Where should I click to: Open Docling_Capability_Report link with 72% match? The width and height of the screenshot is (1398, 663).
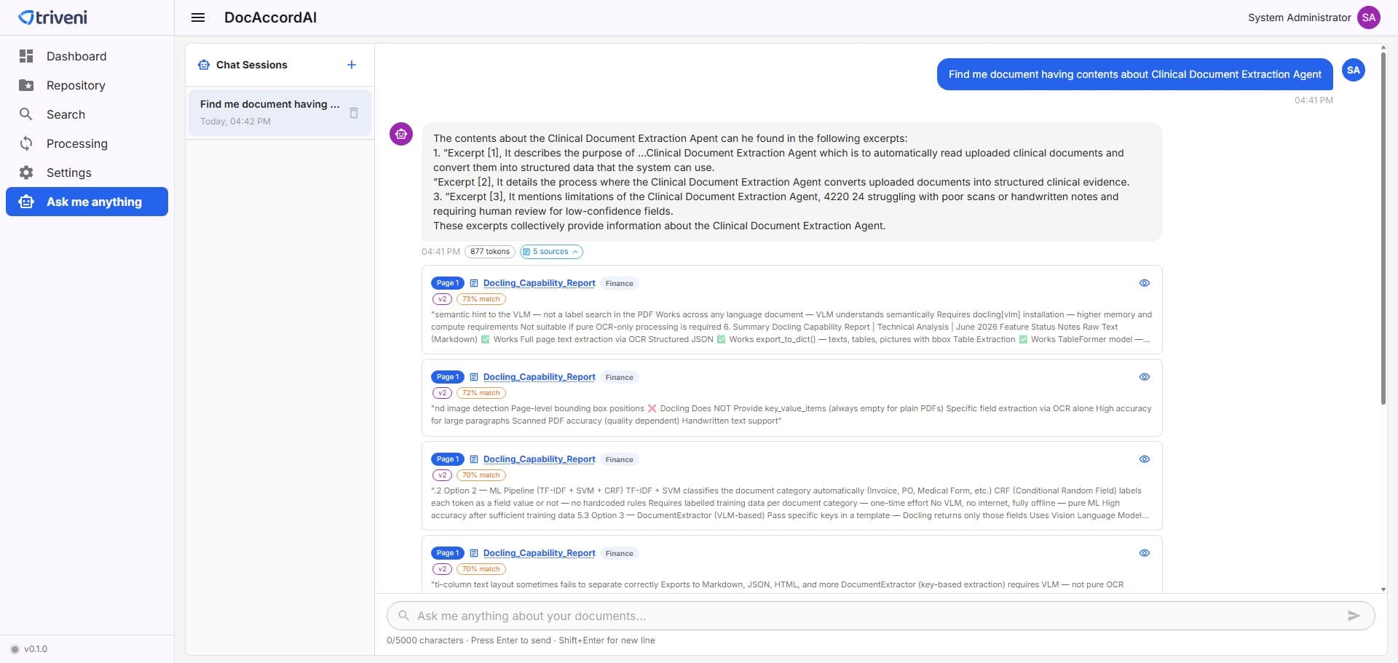click(539, 377)
